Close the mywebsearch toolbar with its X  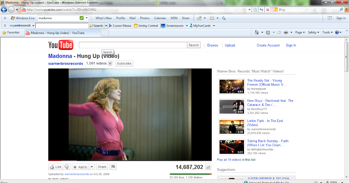(x=5, y=26)
